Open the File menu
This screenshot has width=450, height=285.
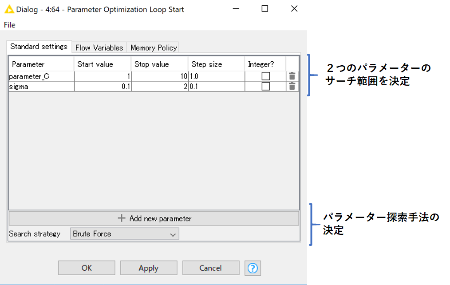coord(9,25)
